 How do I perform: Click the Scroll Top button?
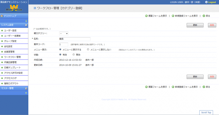tap(206, 112)
